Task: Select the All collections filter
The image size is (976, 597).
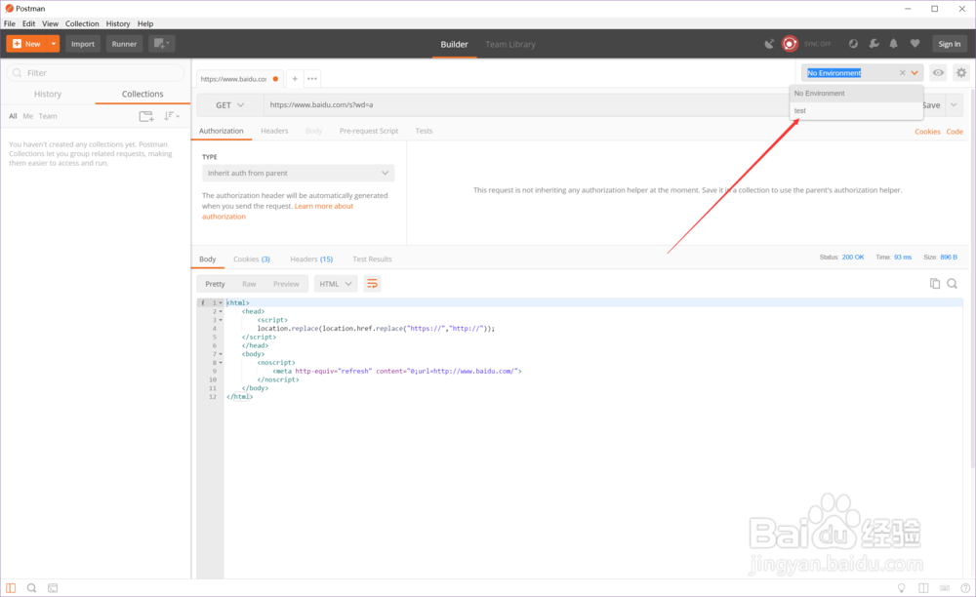Action: (13, 116)
